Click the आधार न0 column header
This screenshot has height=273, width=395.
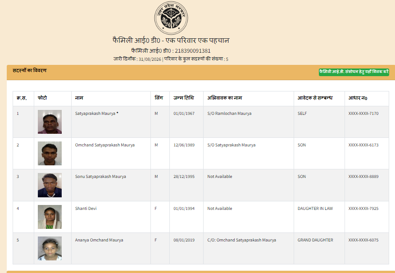click(x=358, y=98)
